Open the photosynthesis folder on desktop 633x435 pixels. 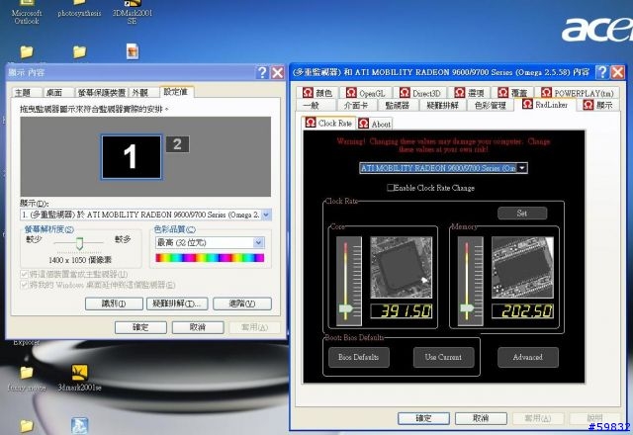[x=79, y=10]
